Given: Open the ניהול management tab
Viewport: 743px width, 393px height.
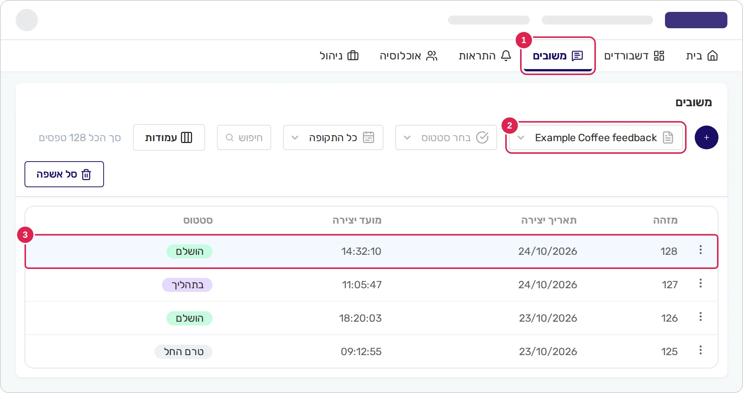Looking at the screenshot, I should [x=339, y=56].
